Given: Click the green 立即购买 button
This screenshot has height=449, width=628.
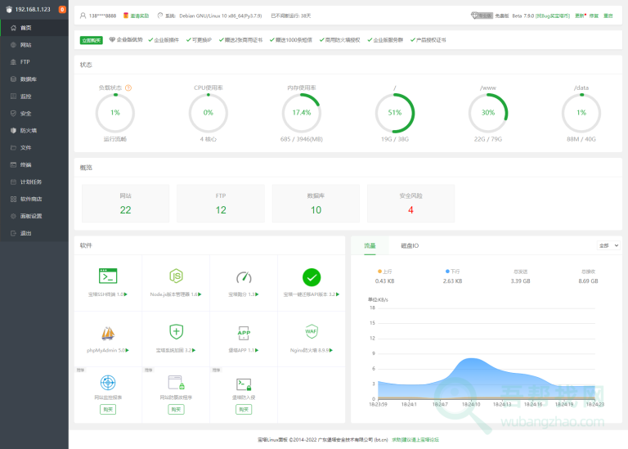Looking at the screenshot, I should pos(92,39).
